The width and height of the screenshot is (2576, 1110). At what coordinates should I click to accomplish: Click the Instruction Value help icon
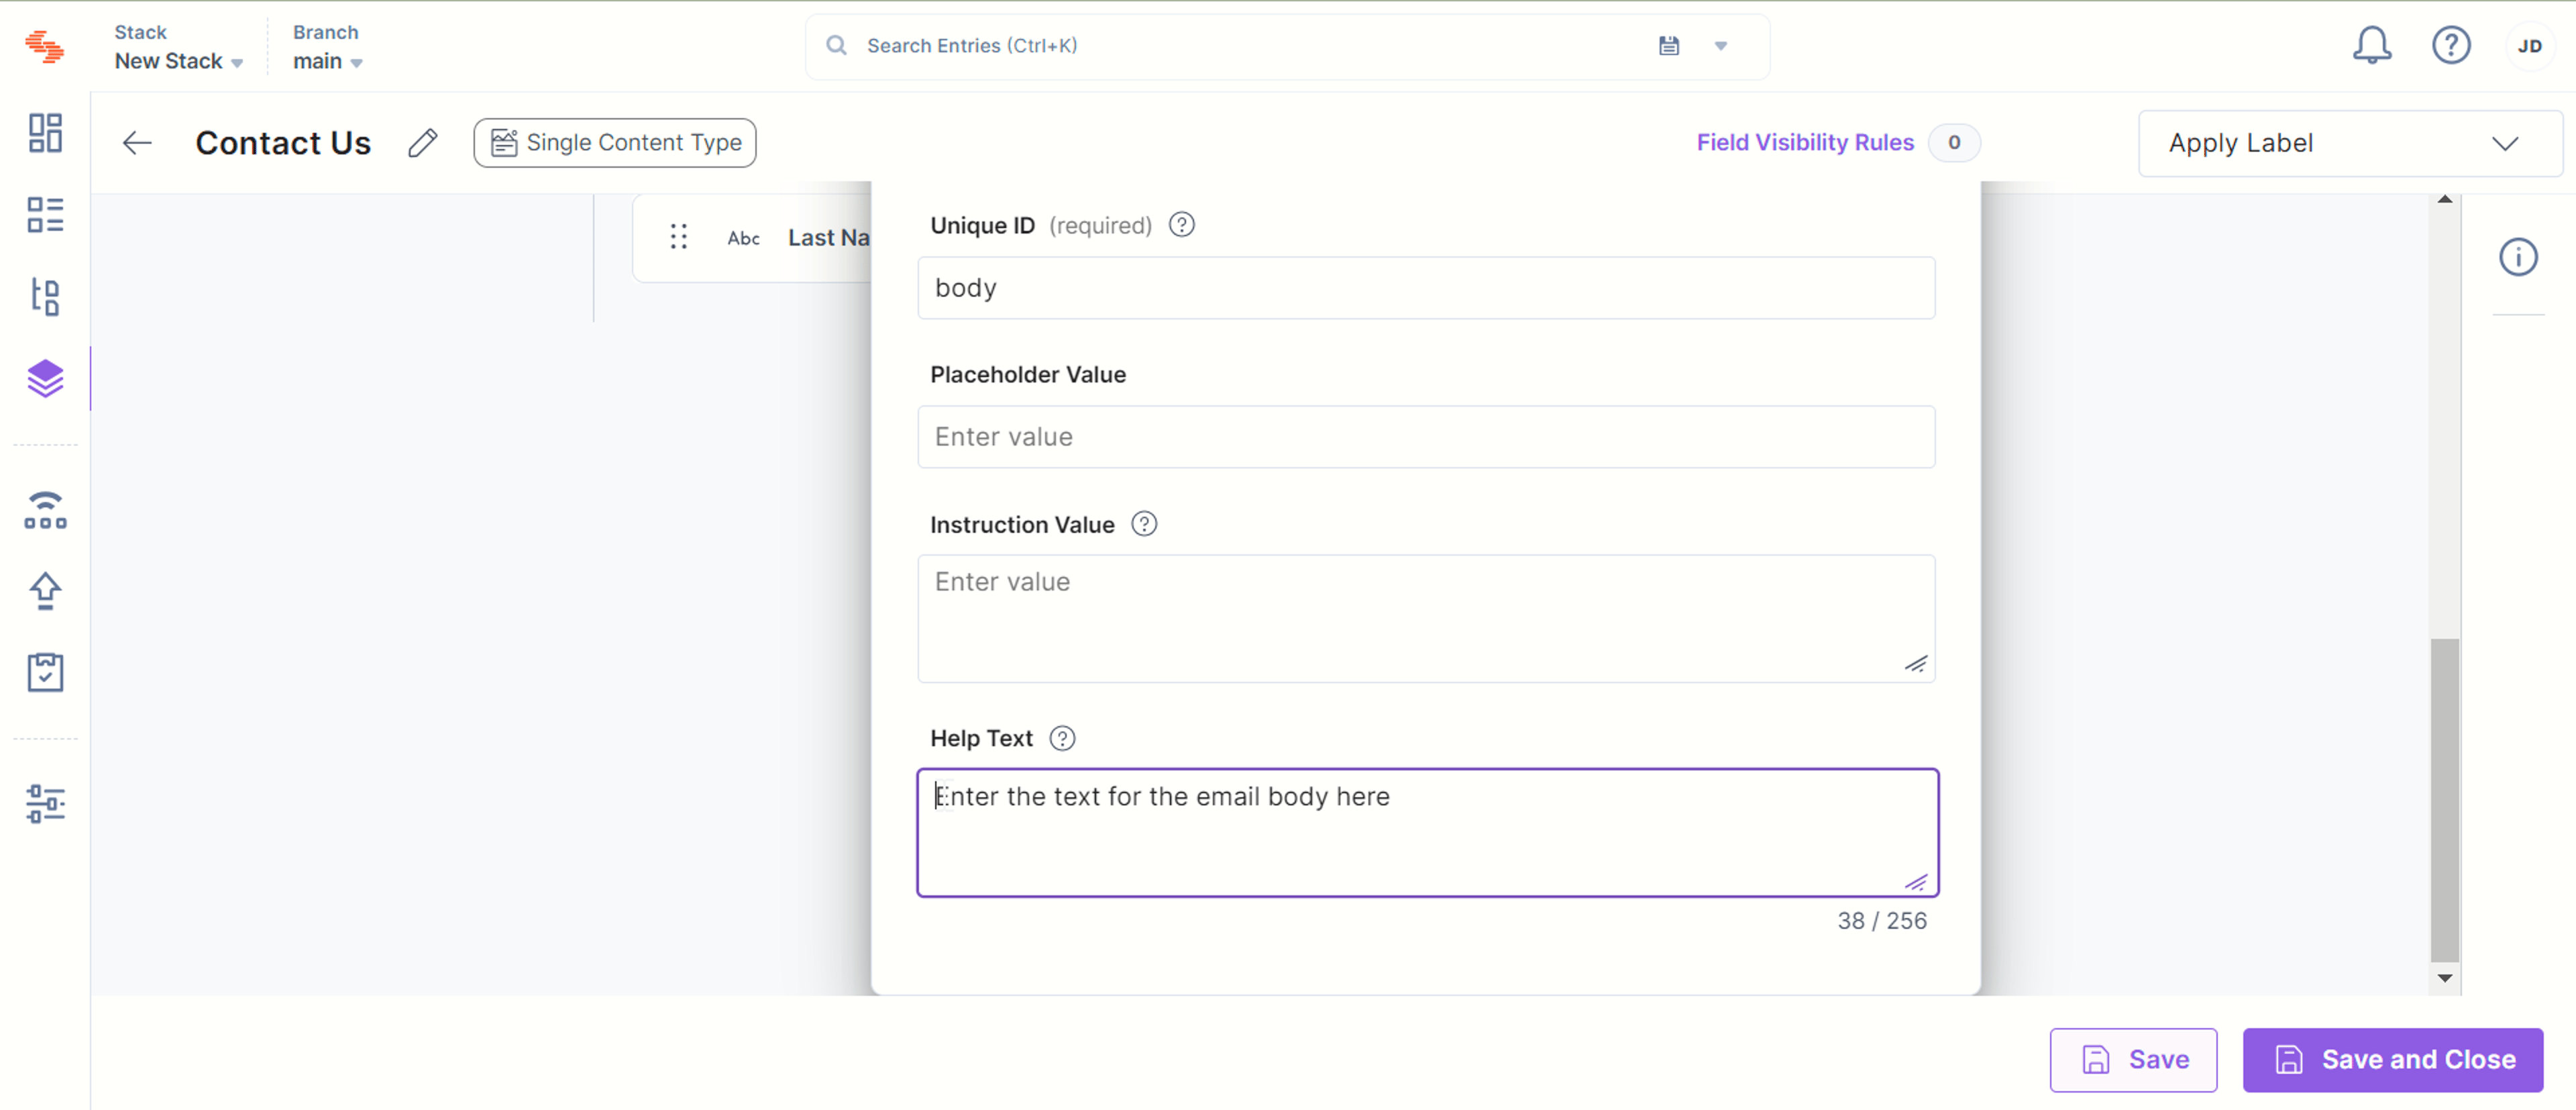tap(1144, 524)
